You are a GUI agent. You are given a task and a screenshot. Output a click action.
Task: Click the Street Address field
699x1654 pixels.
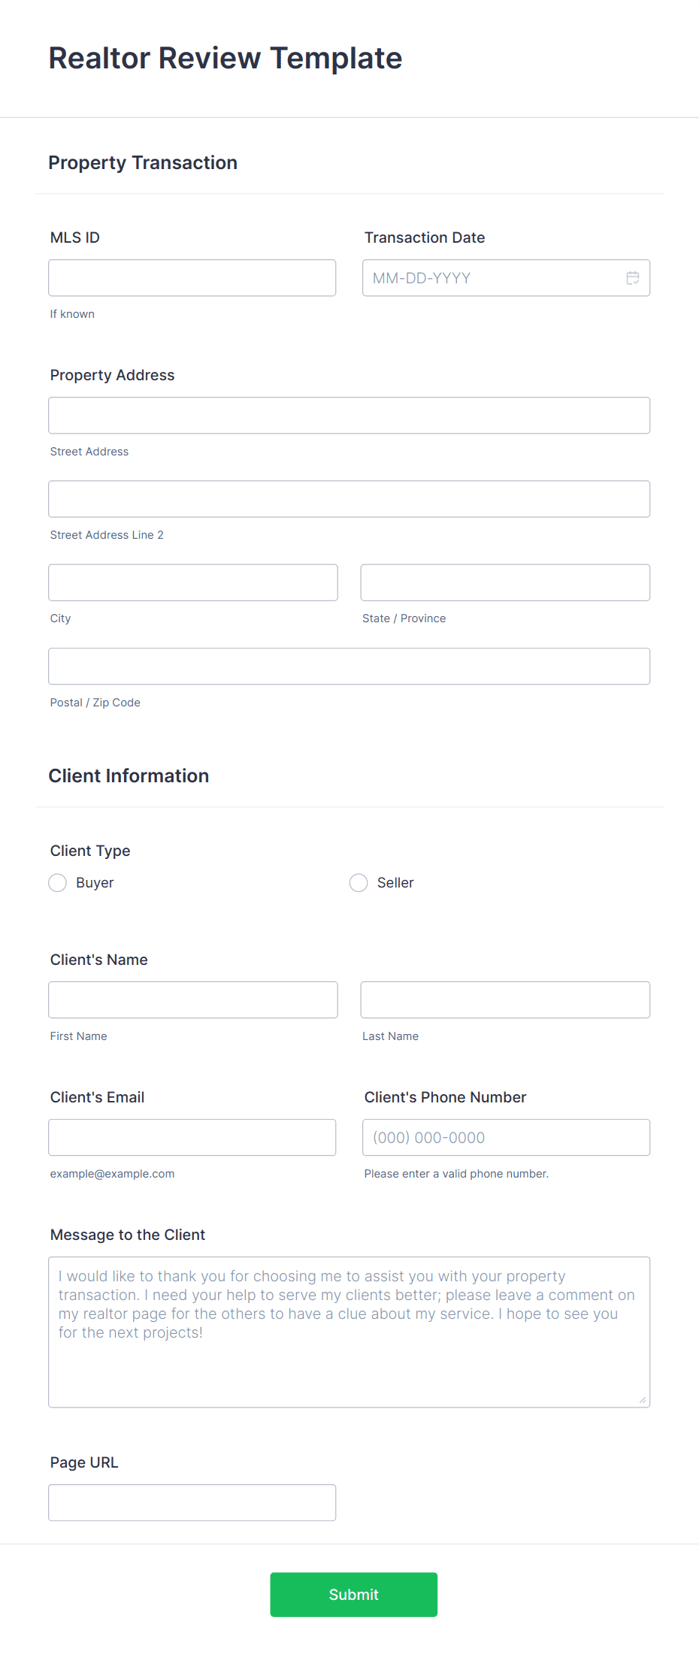(349, 415)
